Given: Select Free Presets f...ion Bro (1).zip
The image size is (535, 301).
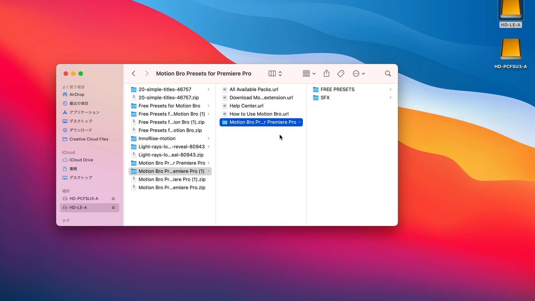Looking at the screenshot, I should [170, 122].
